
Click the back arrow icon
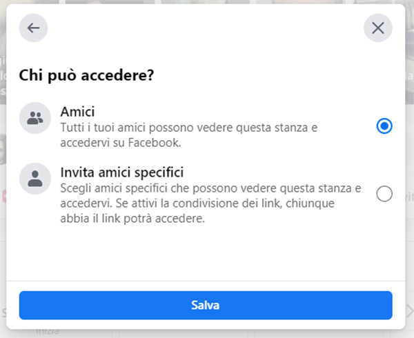click(x=34, y=28)
